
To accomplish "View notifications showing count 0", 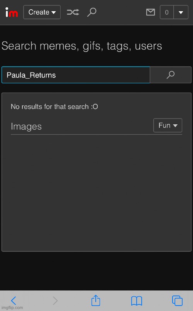I will 167,12.
